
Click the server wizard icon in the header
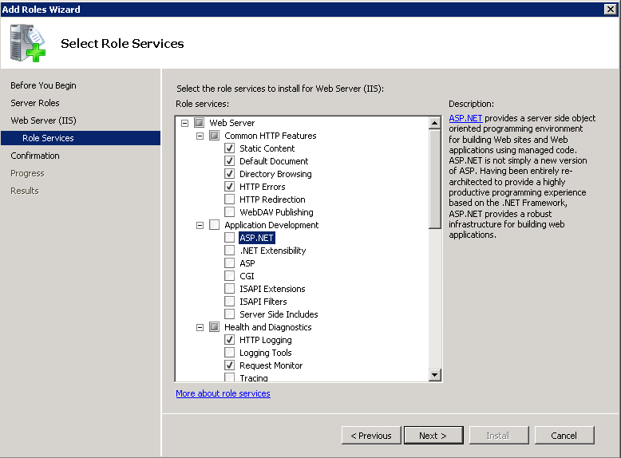click(28, 43)
